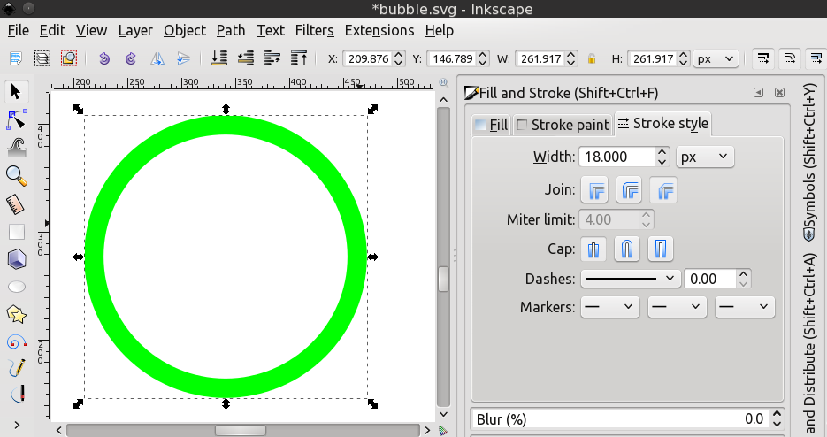Increase X position stepper
Image resolution: width=827 pixels, height=437 pixels.
399,54
